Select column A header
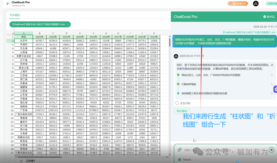This screenshot has width=277, height=163. click(24, 33)
